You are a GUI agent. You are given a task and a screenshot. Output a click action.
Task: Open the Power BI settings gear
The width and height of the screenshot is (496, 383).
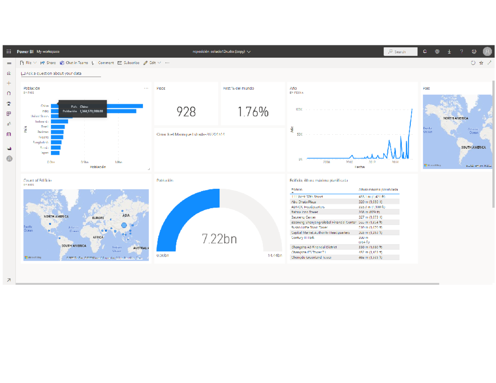(x=437, y=51)
